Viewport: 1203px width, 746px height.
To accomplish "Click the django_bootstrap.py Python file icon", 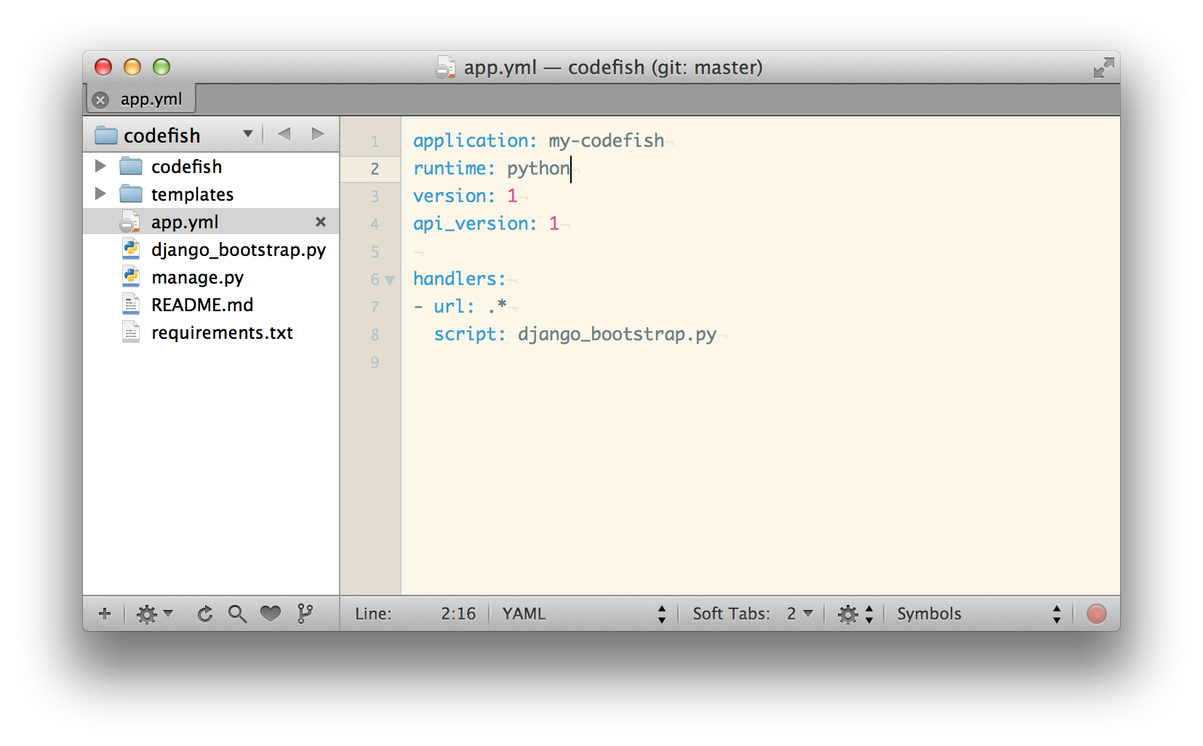I will 131,249.
